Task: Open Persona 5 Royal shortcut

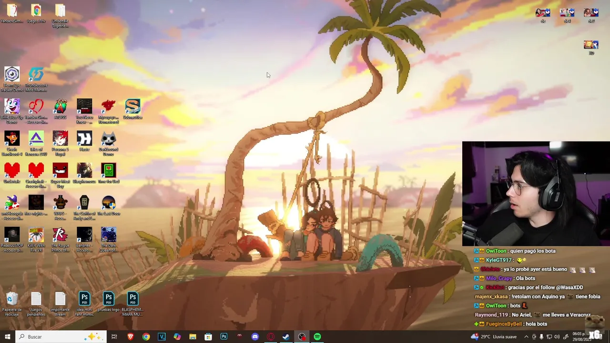Action: point(60,143)
